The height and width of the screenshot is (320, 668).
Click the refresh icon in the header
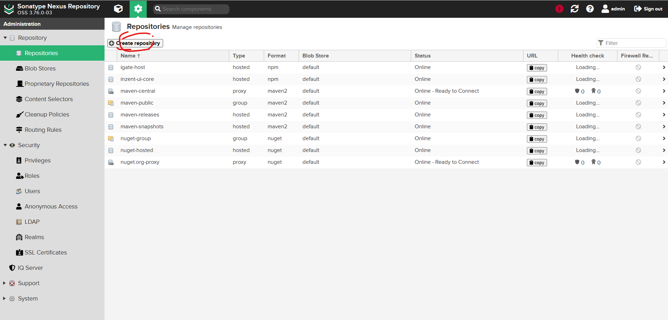(574, 8)
